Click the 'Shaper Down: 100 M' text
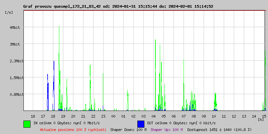 128,129
